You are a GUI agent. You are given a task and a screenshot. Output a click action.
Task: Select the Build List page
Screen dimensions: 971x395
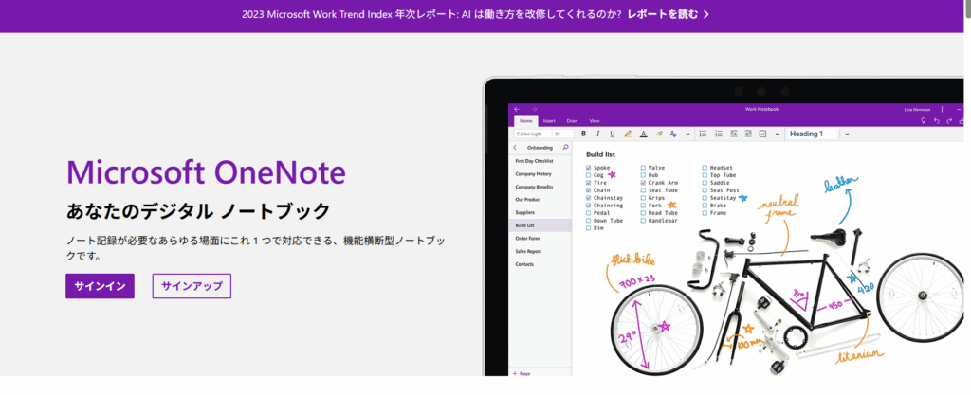point(540,225)
